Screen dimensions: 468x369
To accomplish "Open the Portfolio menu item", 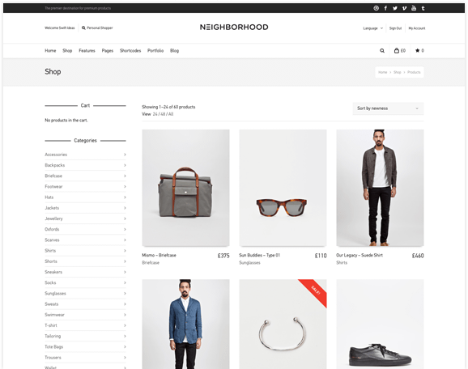I will click(155, 51).
